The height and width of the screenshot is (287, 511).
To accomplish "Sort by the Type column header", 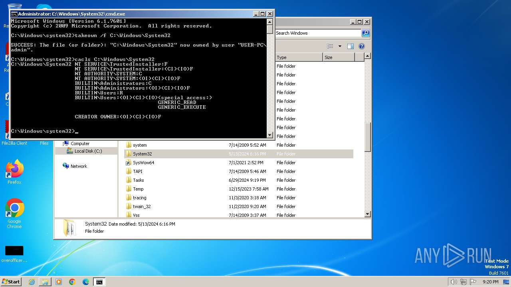I will [299, 57].
